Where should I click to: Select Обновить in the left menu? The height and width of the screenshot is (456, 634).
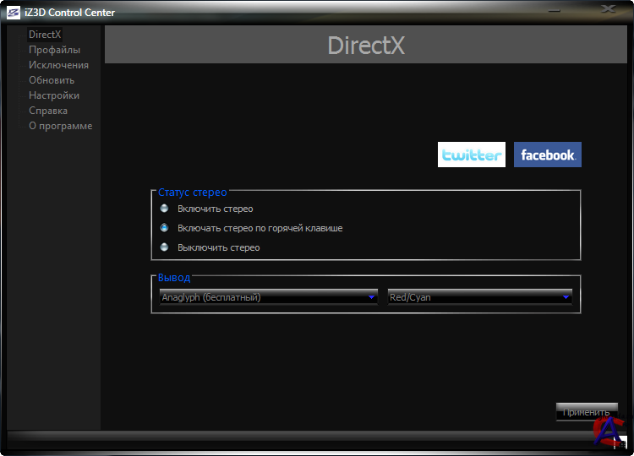52,80
